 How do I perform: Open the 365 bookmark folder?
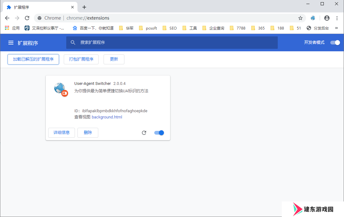[x=258, y=28]
